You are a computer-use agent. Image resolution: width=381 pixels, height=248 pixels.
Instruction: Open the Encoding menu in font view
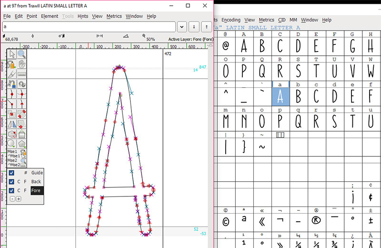pyautogui.click(x=231, y=20)
